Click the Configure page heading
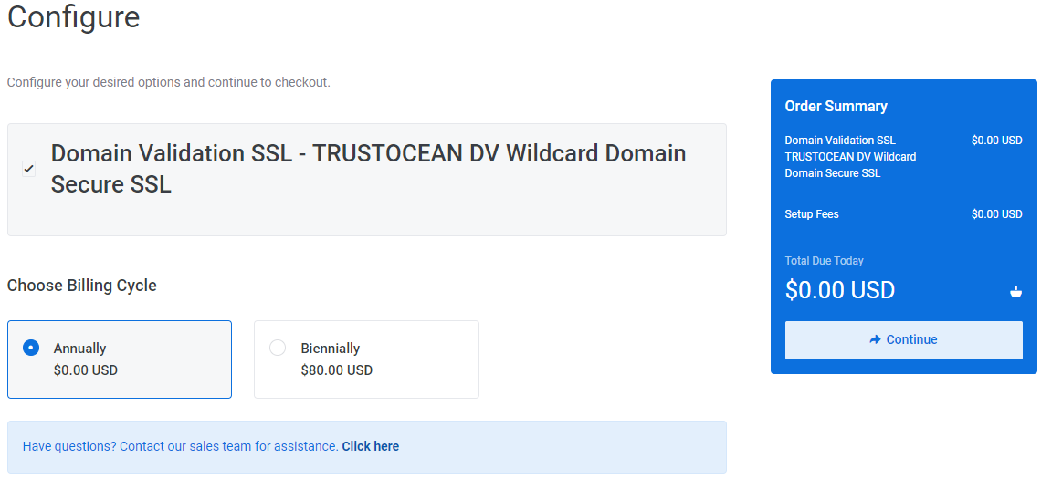 coord(74,16)
